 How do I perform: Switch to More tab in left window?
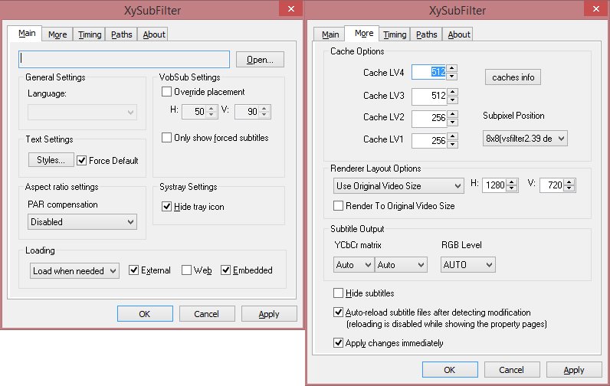(57, 34)
